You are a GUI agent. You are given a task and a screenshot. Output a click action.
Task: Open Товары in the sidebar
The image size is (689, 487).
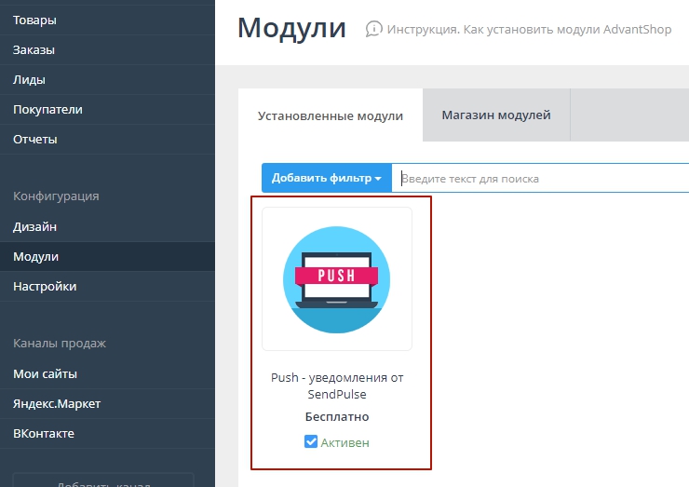click(34, 20)
